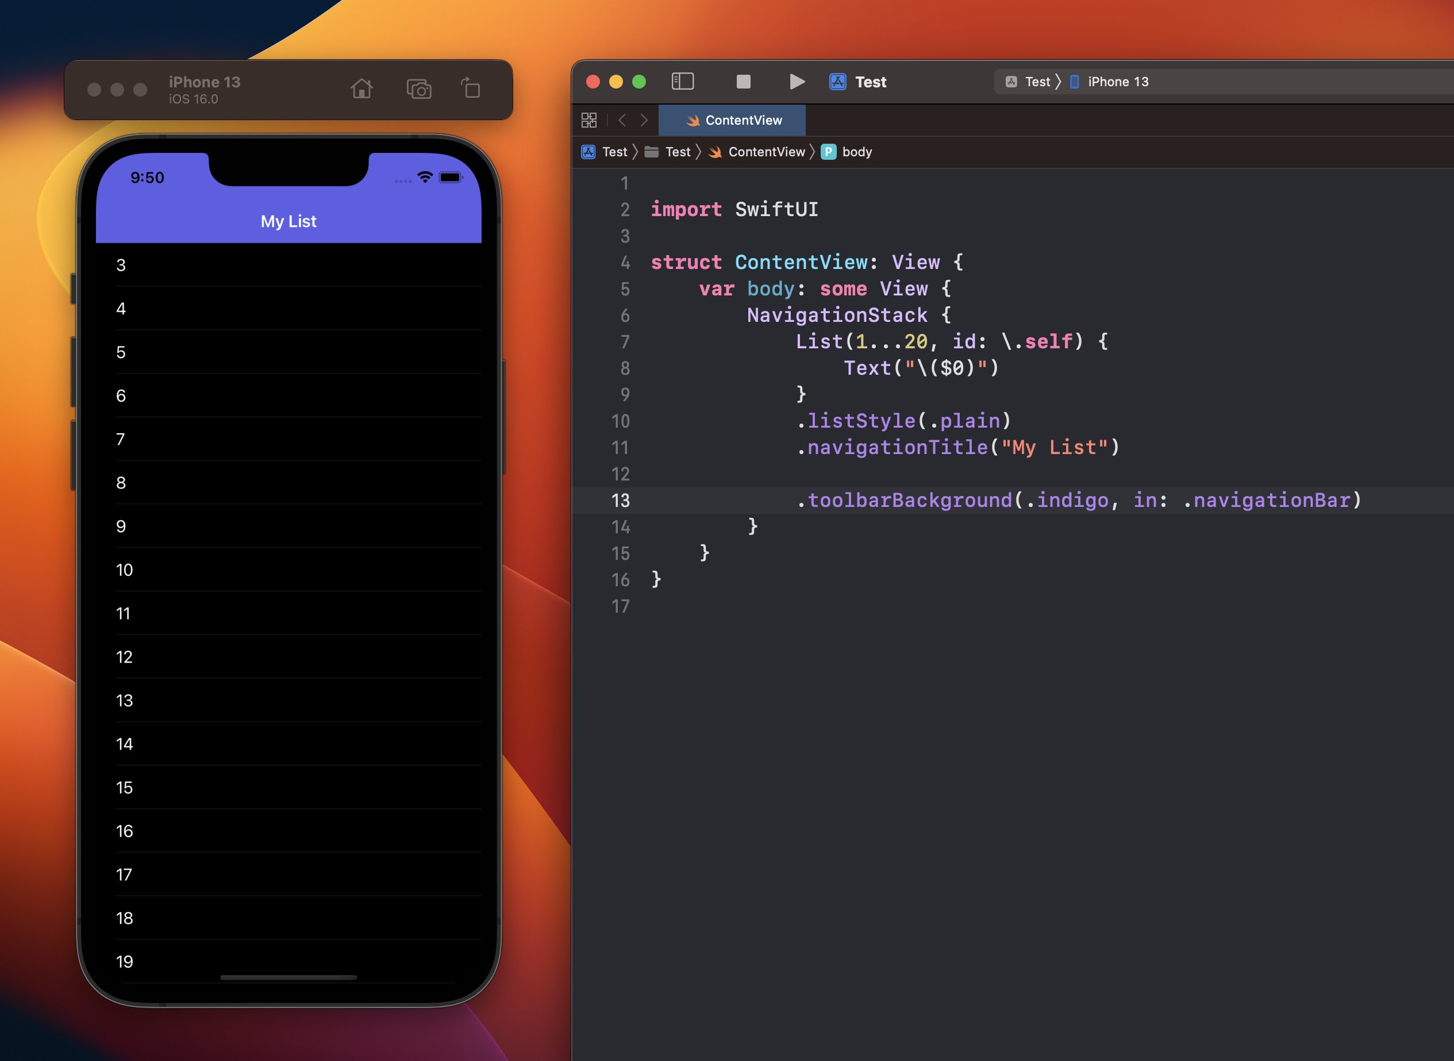
Task: Click NavigationStack in the code editor
Action: [837, 315]
